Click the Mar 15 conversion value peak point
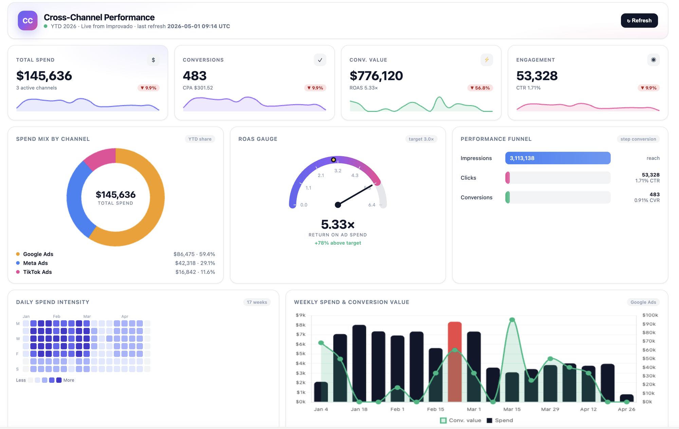The height and width of the screenshot is (429, 679). (x=512, y=320)
